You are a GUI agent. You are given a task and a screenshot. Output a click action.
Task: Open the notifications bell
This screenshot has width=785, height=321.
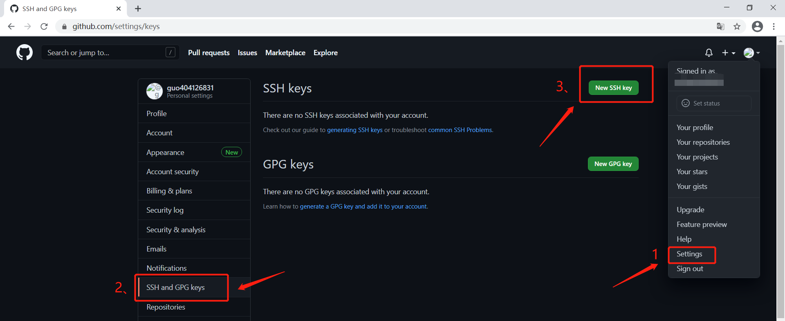click(x=709, y=53)
